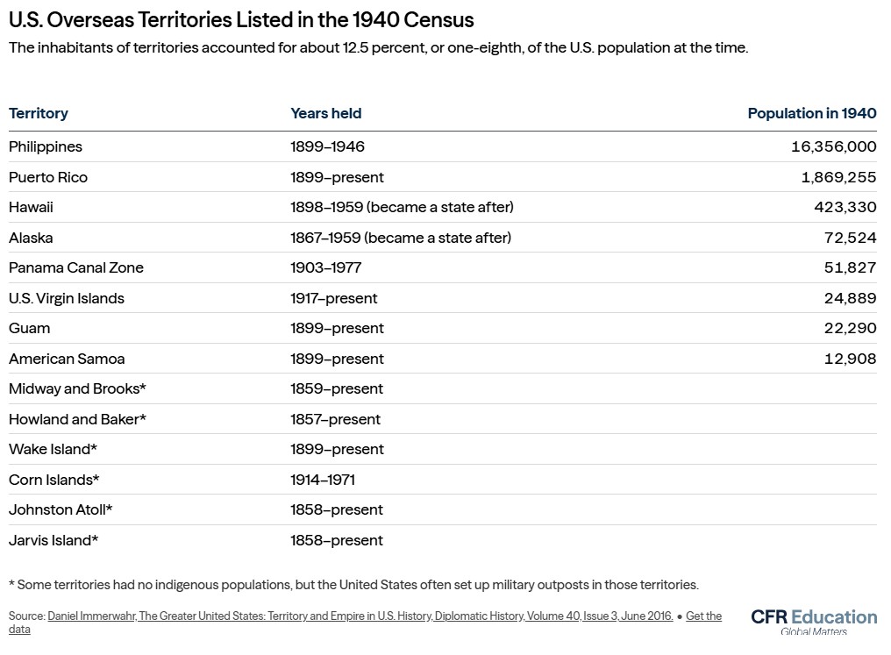Click Alaska's population value 72,524
The image size is (891, 655).
[x=850, y=238]
